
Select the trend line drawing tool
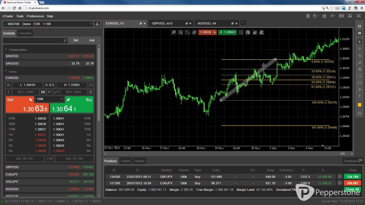click(x=360, y=62)
